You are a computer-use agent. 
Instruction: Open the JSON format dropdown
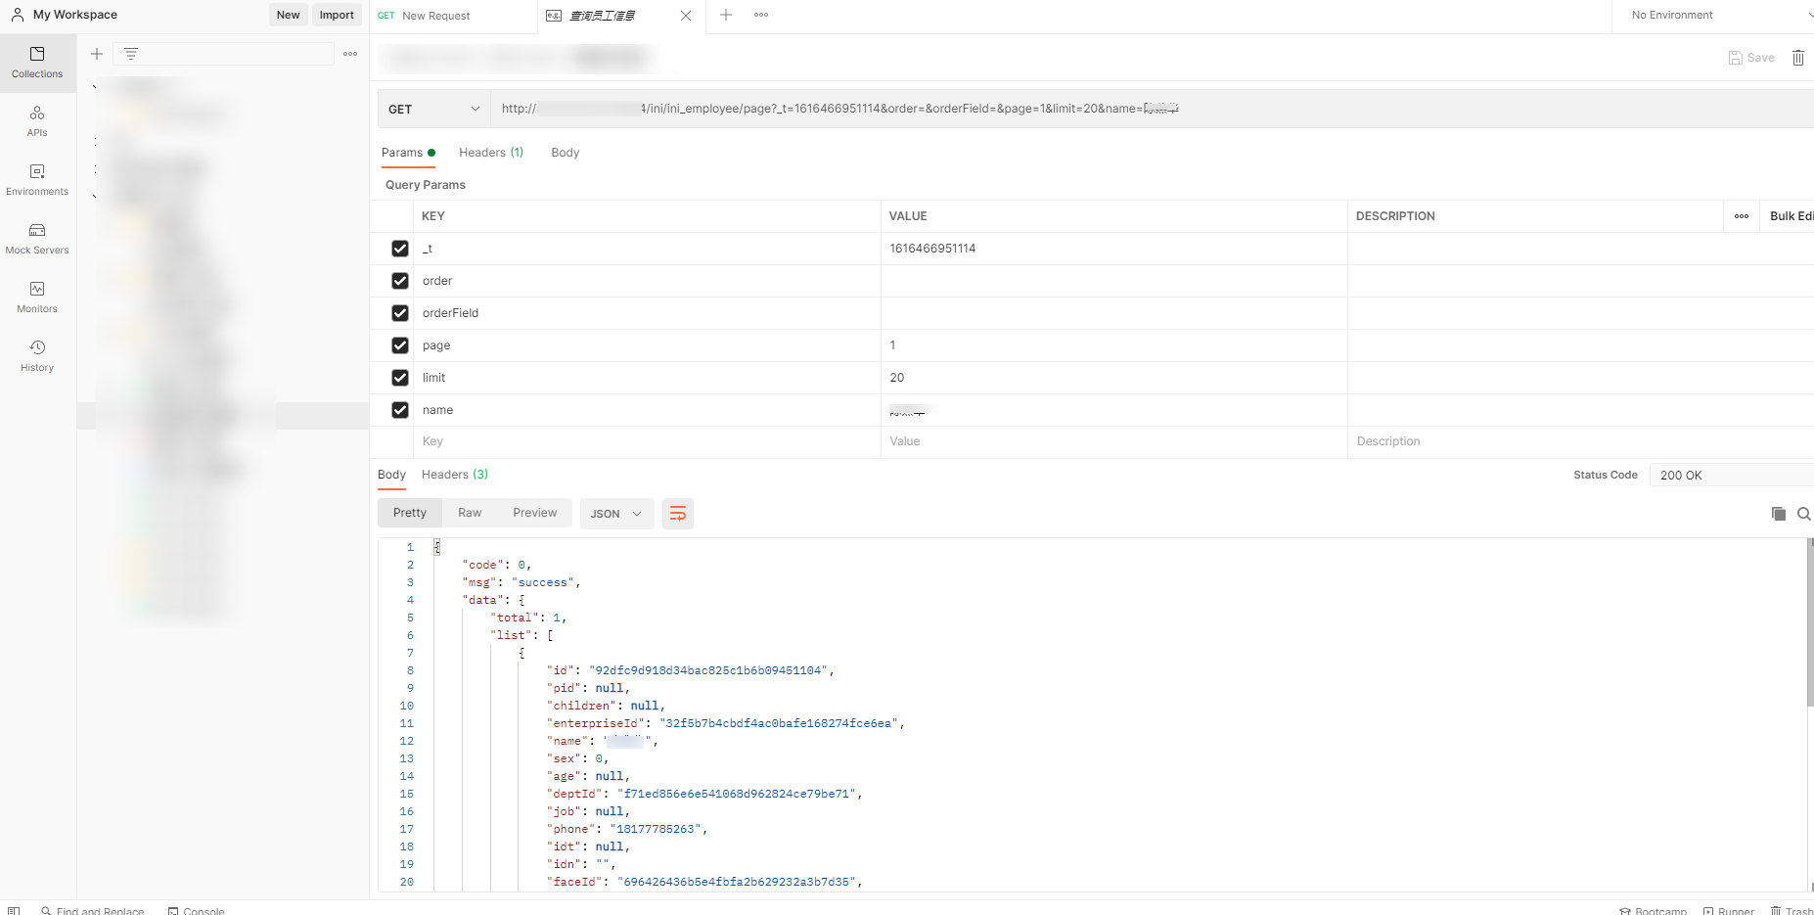(x=616, y=514)
